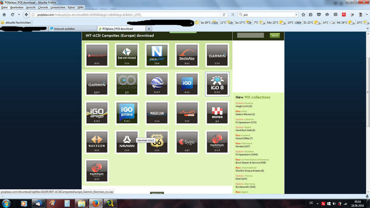Viewport: 370px width, 208px height.
Task: Pick the Mio txt format tile
Action: tap(187, 113)
